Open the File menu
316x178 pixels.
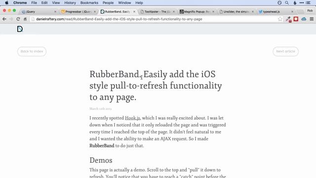click(x=34, y=2)
